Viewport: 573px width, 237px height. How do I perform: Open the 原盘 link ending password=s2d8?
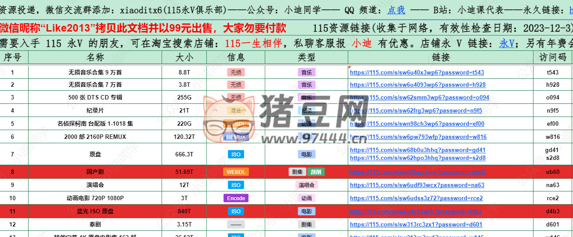[418, 158]
